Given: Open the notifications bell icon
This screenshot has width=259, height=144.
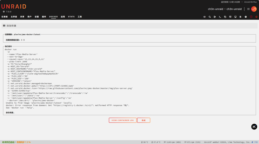Looking at the screenshot, I should pos(256,17).
